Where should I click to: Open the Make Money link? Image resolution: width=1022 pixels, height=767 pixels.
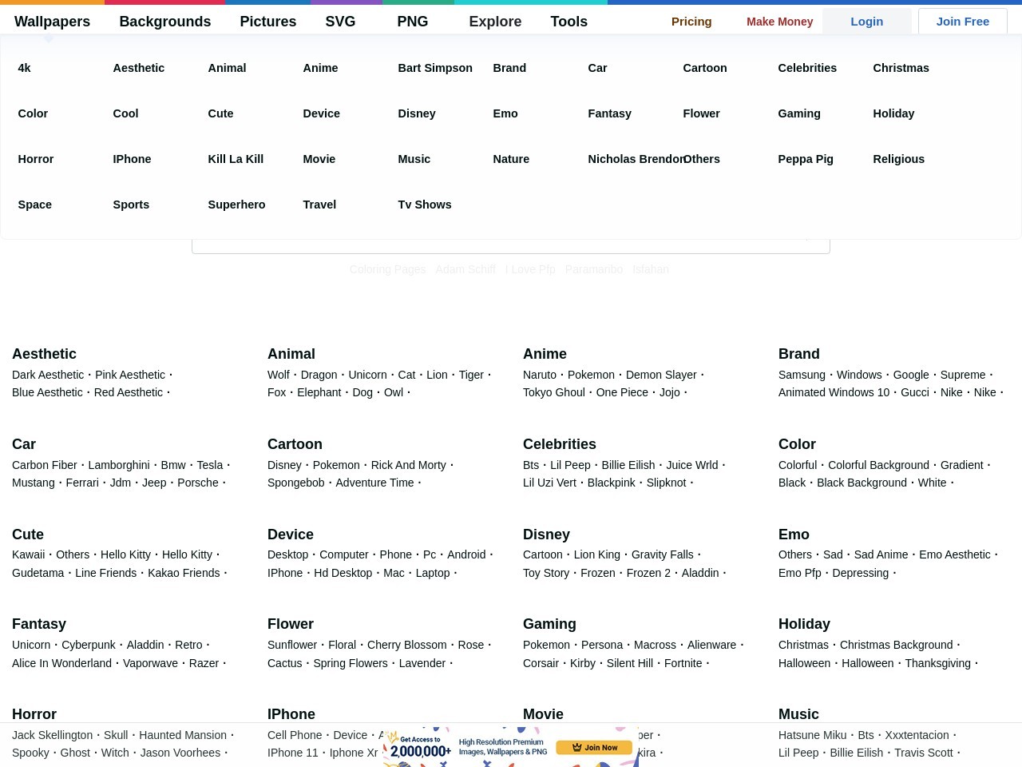[779, 22]
